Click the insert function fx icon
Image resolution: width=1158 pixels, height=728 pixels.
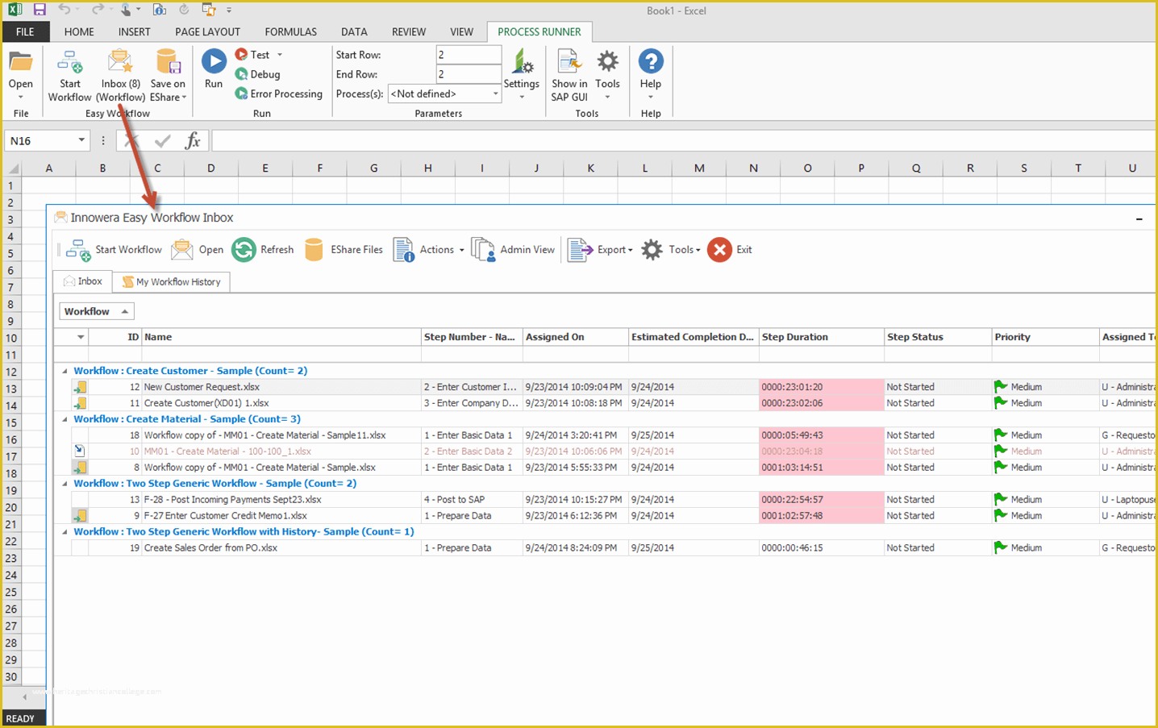tap(193, 140)
